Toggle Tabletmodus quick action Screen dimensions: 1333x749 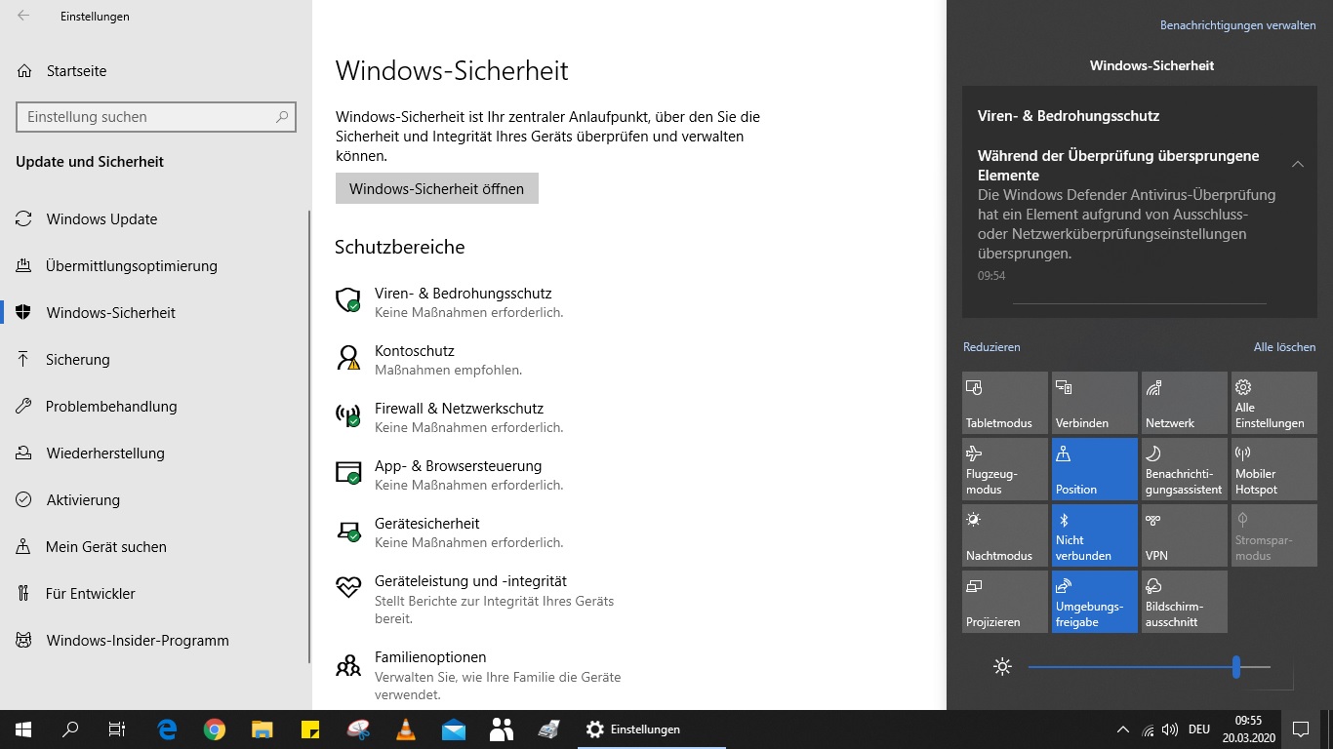pyautogui.click(x=1005, y=403)
